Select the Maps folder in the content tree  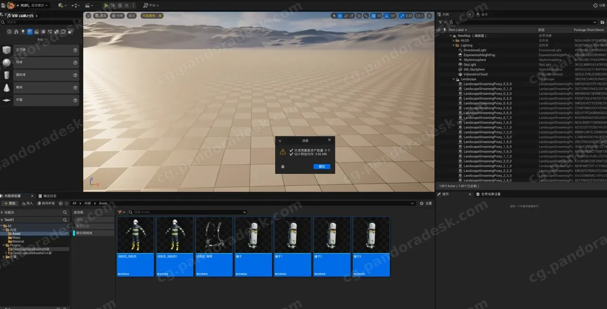pyautogui.click(x=17, y=237)
